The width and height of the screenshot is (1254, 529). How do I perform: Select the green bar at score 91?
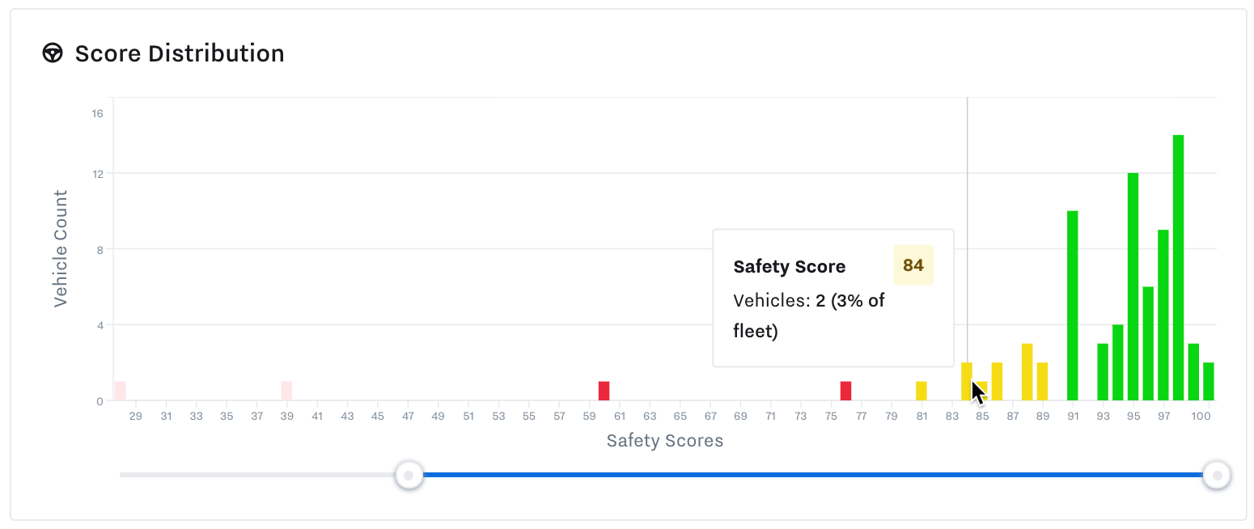1073,307
